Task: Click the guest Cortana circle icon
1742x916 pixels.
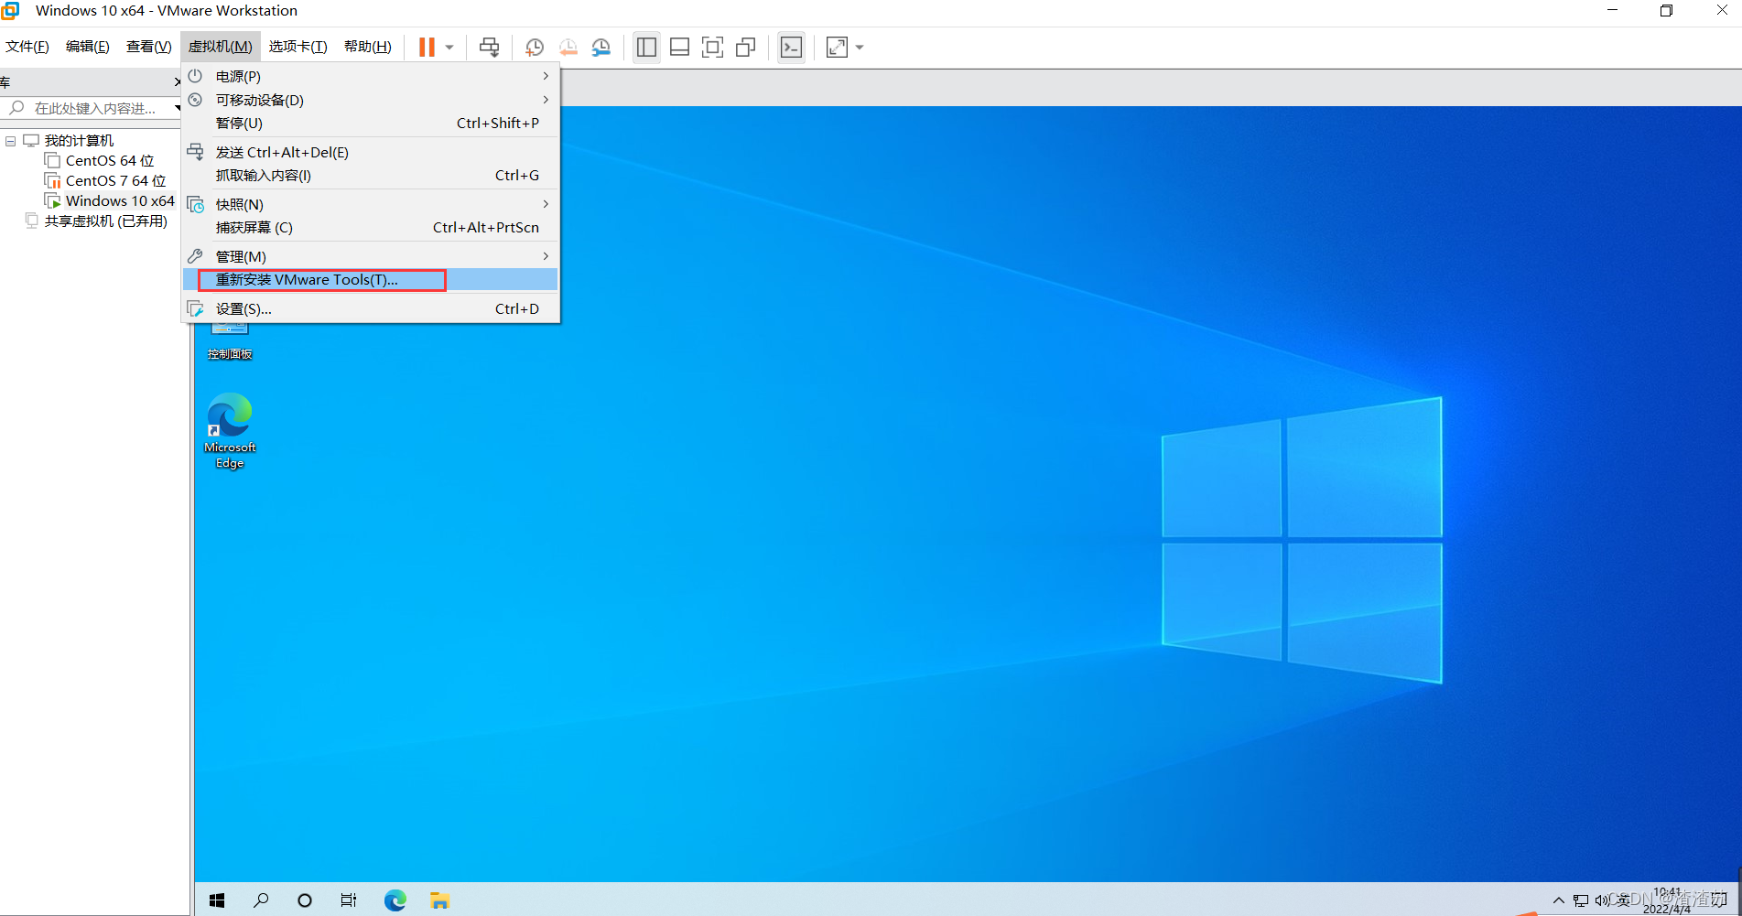Action: coord(305,900)
